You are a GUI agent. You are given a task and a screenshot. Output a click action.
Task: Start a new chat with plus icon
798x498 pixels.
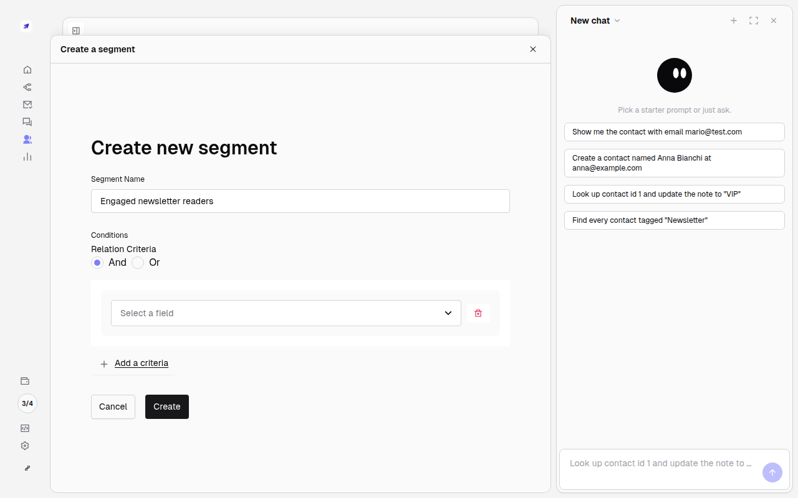(x=734, y=21)
